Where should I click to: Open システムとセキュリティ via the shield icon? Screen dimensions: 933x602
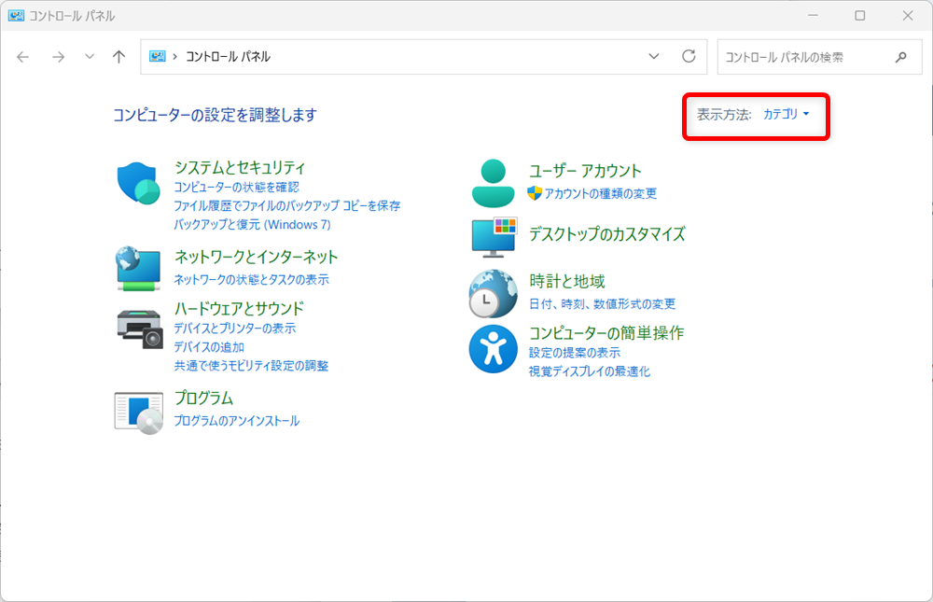pyautogui.click(x=138, y=182)
